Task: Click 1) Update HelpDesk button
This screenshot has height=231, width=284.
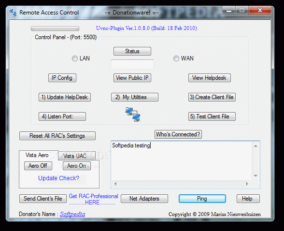Action: [65, 97]
